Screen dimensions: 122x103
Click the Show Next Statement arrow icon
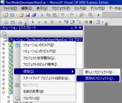tap(60, 22)
